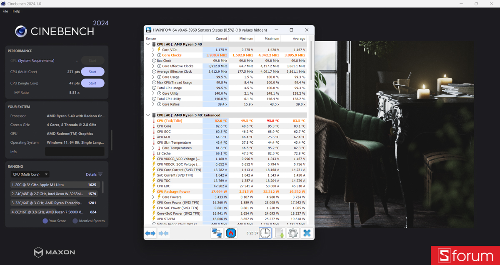
Task: Expand the Core Effective Clocks row
Action: [x=153, y=66]
